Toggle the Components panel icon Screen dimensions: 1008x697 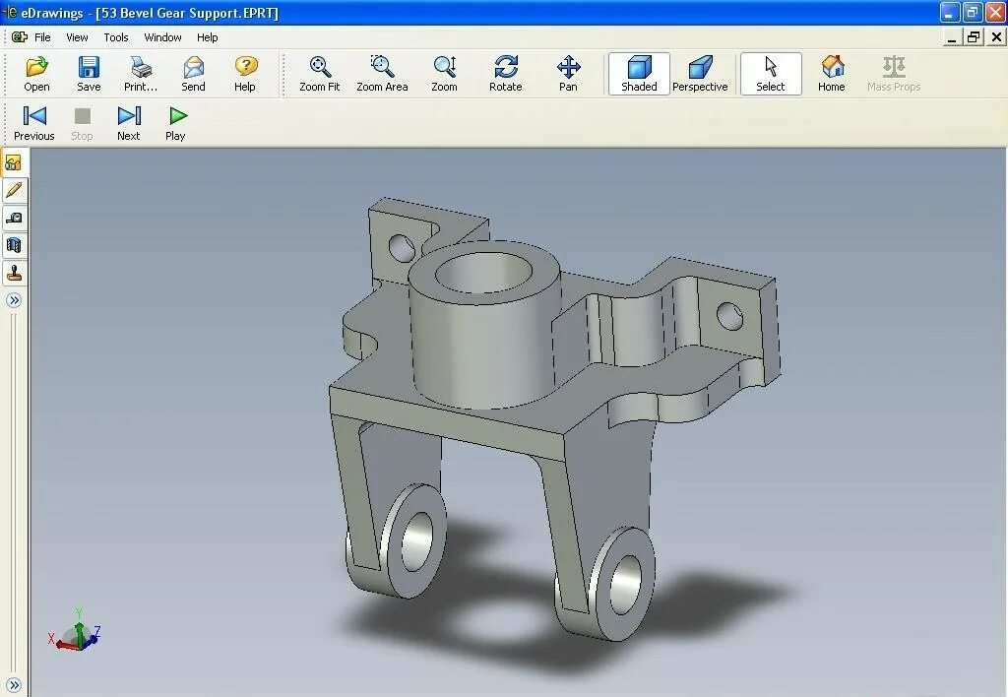pos(14,163)
